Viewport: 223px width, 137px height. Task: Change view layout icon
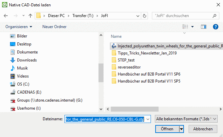pos(186,26)
